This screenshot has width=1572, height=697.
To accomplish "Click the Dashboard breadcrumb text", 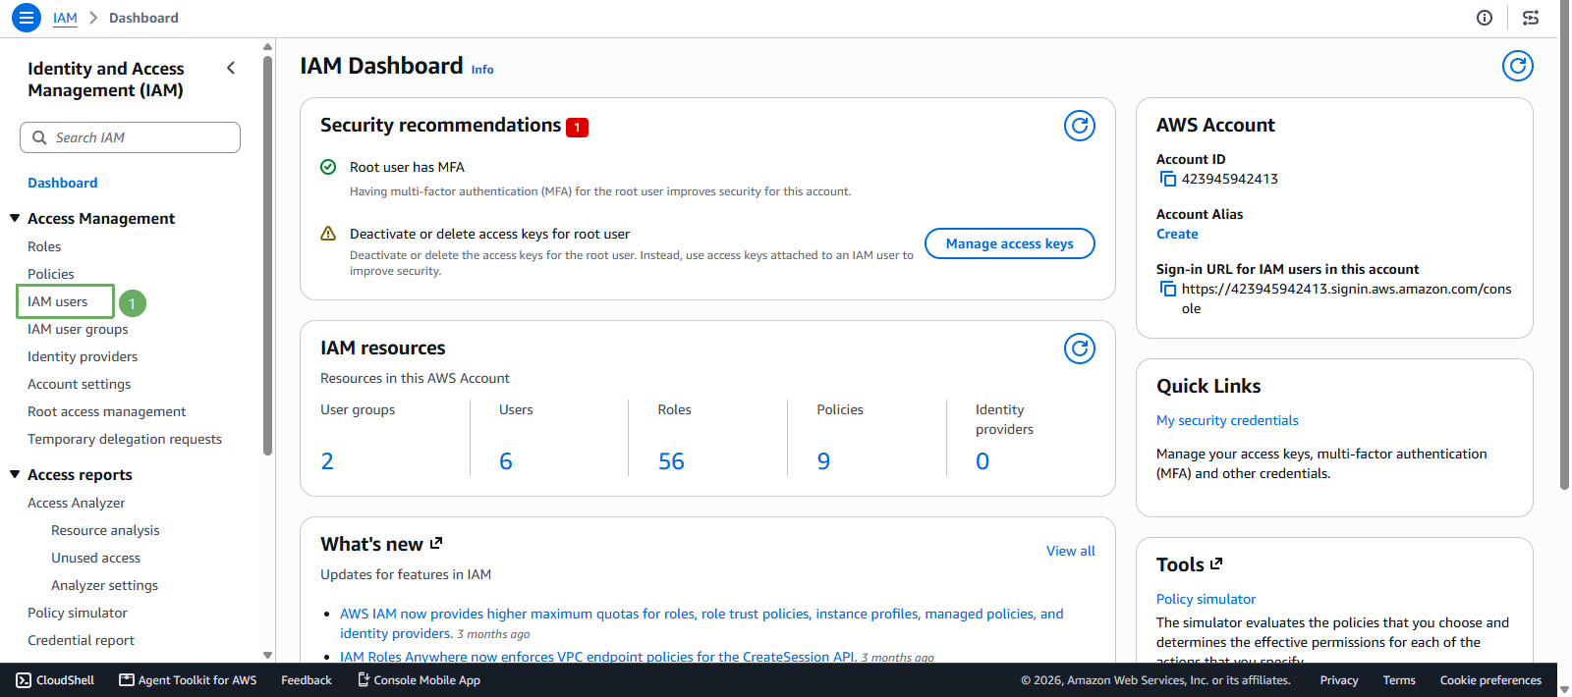I will (143, 18).
